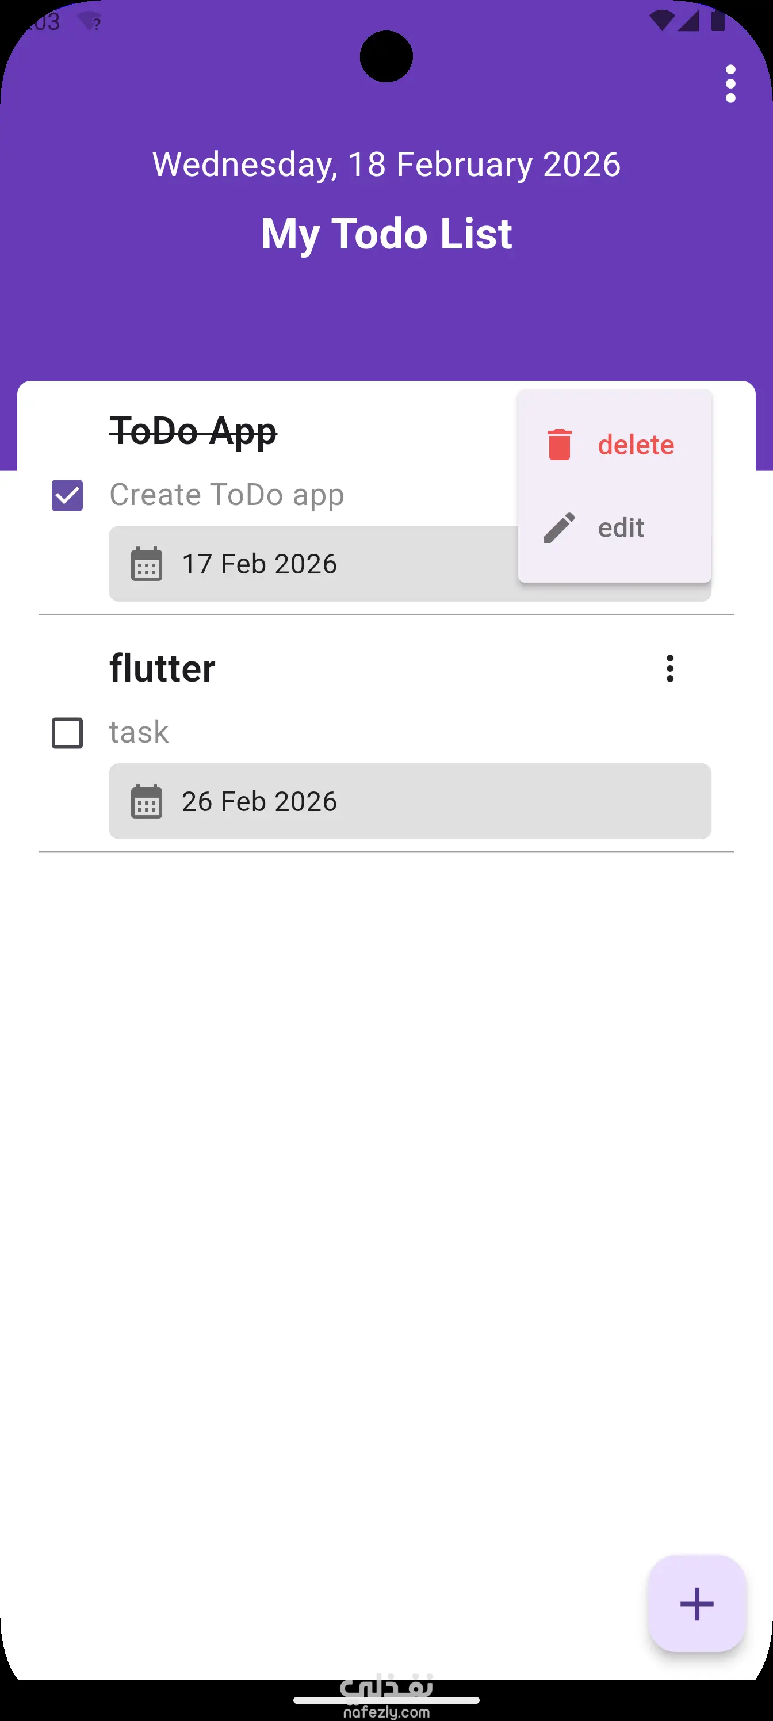Open the top-right overflow menu
773x1721 pixels.
point(730,84)
